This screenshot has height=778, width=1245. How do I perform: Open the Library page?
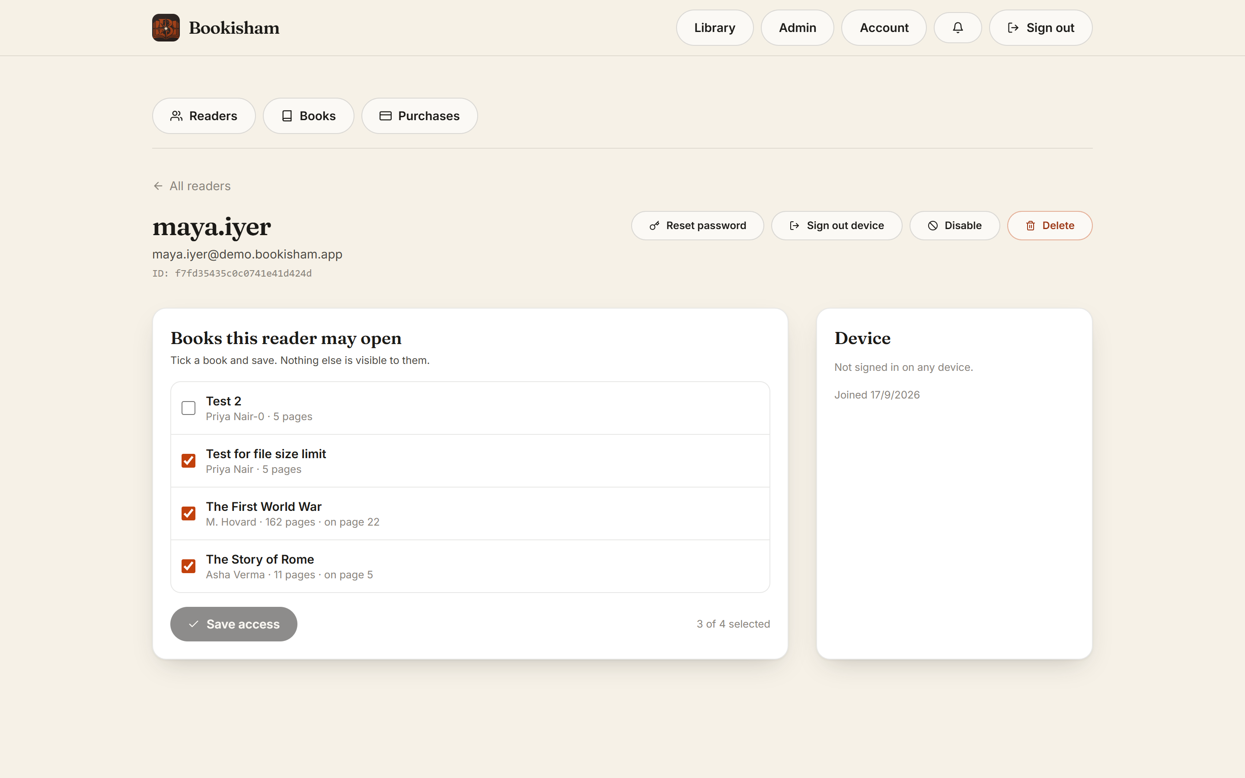715,28
